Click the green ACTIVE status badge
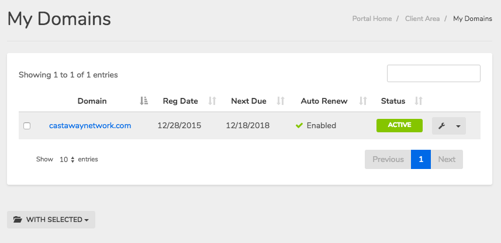Screen dimensions: 501x243 [x=399, y=125]
